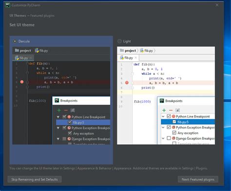The width and height of the screenshot is (231, 191).
Task: Click PyCharm icon in Darcula Breakpoints title
Action: point(57,101)
